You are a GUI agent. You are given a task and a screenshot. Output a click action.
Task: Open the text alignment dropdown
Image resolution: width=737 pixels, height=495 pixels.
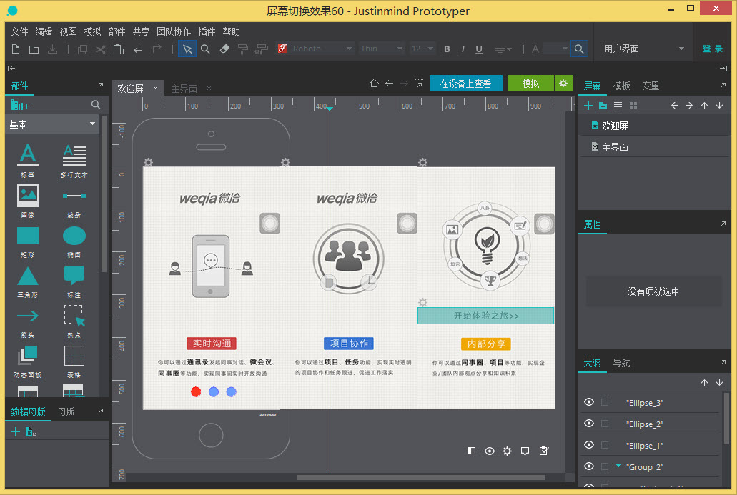(x=503, y=49)
